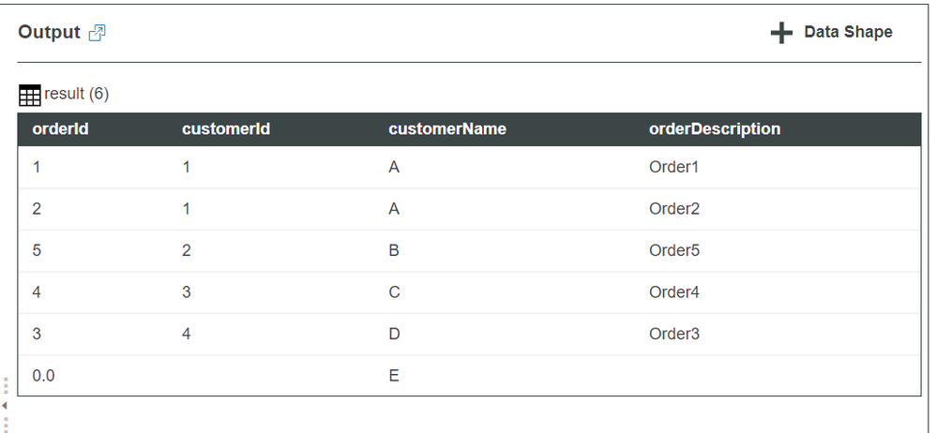Click the plus icon beside Data Shape
The image size is (937, 433).
pyautogui.click(x=781, y=33)
